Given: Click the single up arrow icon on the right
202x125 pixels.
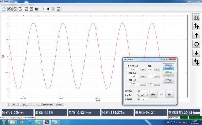Looking at the screenshot, I should point(197,35).
